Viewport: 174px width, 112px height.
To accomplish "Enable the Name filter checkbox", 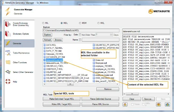I will click(80, 40).
